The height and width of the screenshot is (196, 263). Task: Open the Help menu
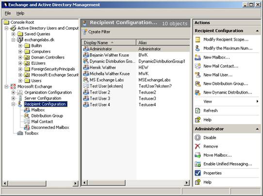coord(20,13)
